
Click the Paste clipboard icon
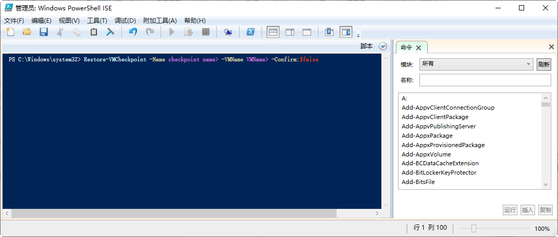94,32
